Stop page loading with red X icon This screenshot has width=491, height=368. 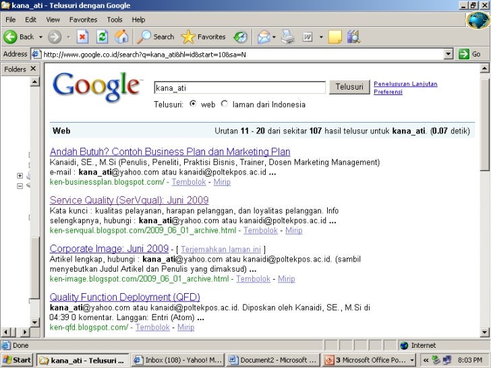click(82, 37)
